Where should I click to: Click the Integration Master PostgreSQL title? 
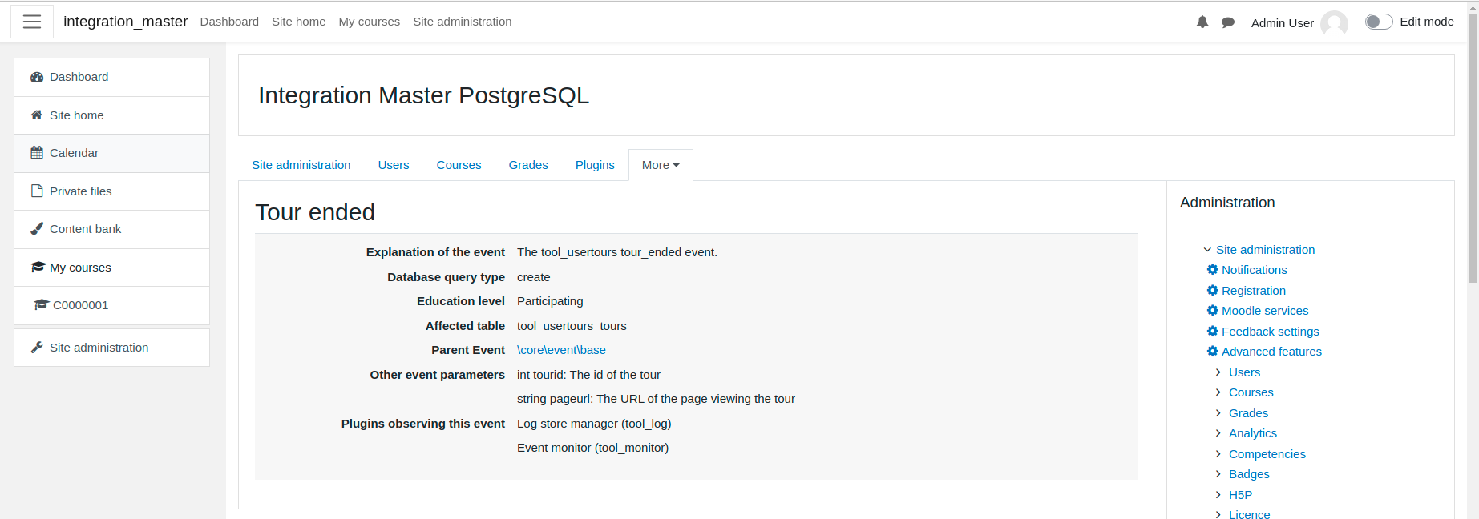pos(423,95)
